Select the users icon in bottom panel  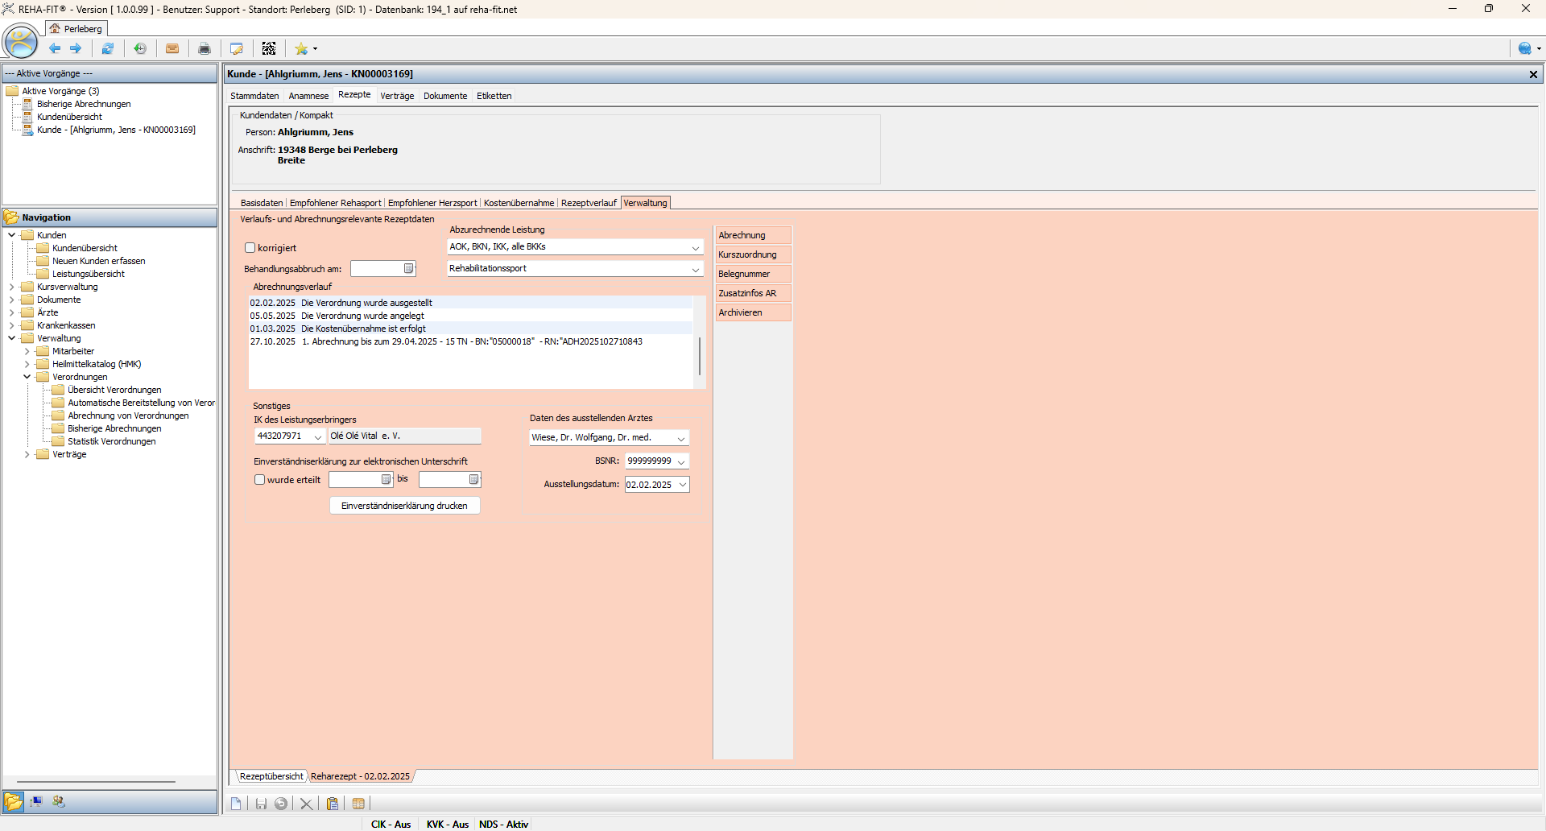59,801
